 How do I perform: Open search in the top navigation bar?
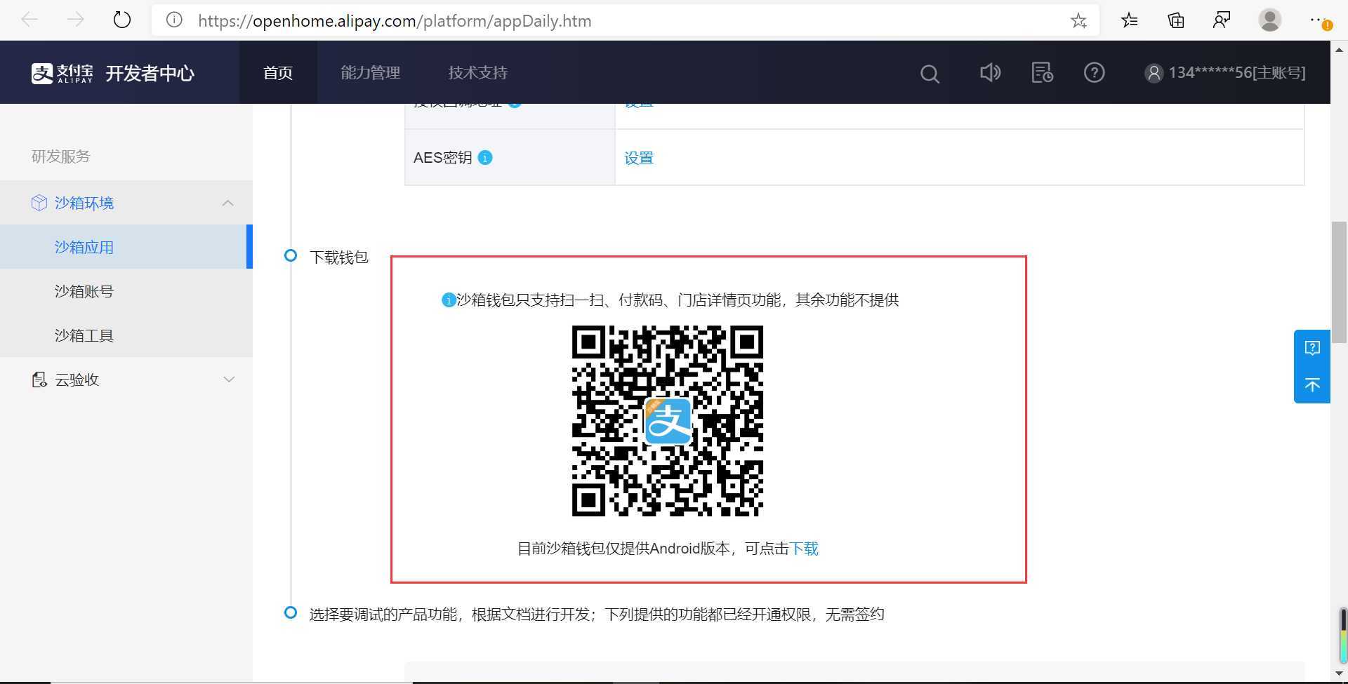929,72
